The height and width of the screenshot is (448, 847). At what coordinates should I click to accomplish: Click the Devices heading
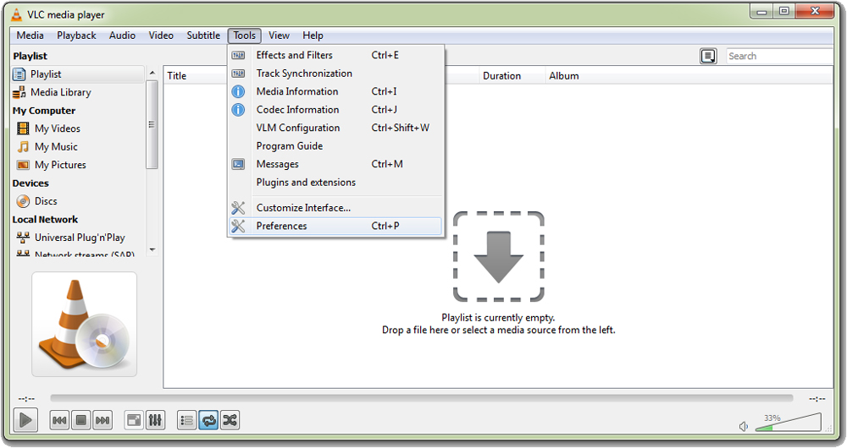pos(30,183)
